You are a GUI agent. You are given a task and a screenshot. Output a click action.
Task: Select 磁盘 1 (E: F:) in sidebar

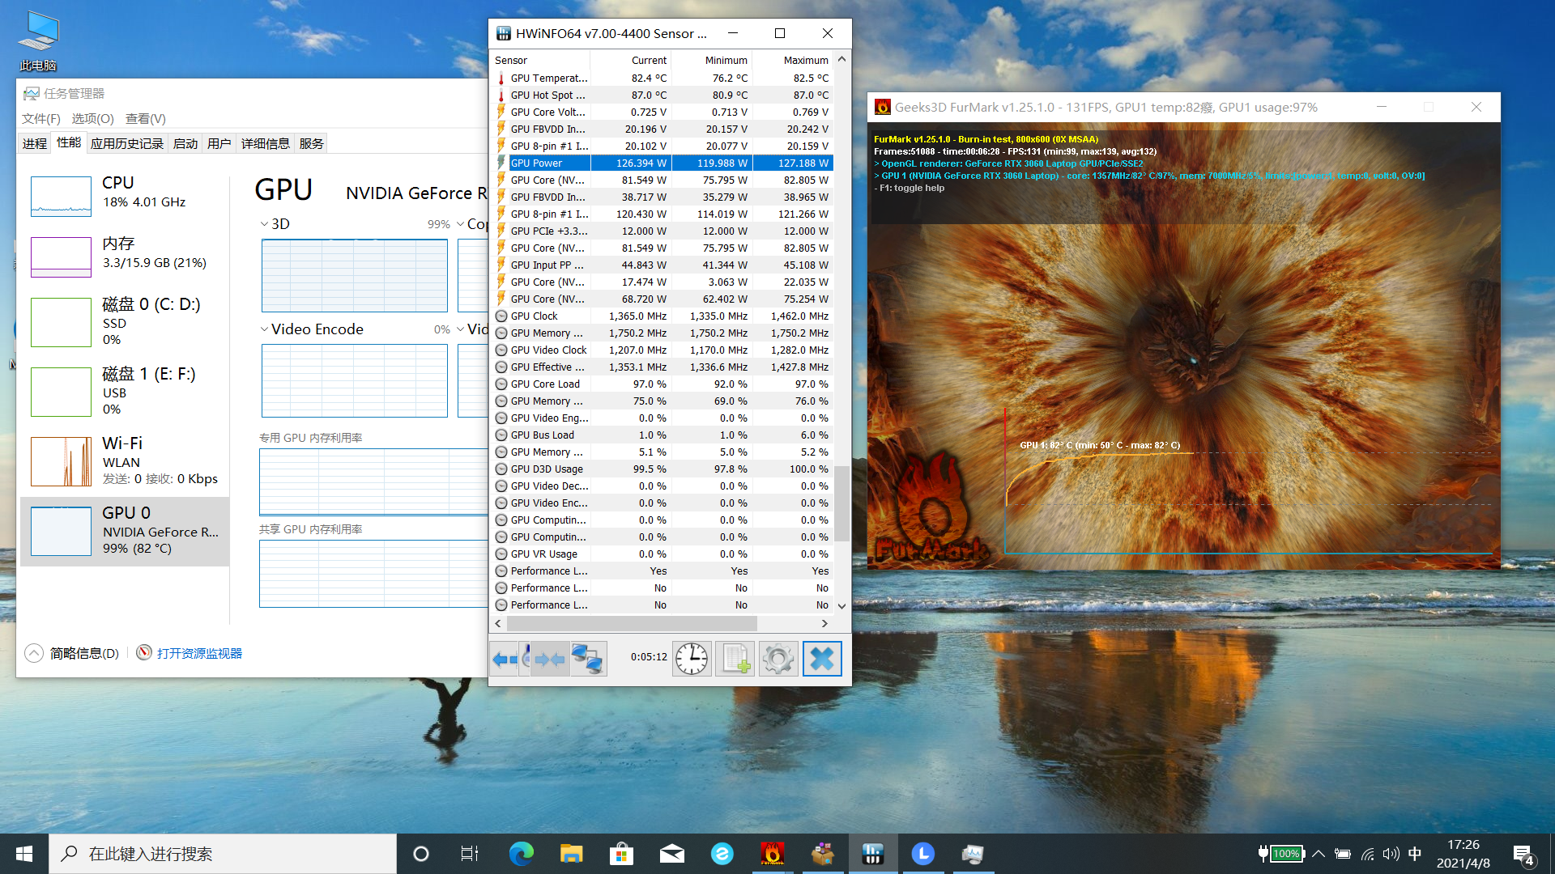click(x=126, y=391)
